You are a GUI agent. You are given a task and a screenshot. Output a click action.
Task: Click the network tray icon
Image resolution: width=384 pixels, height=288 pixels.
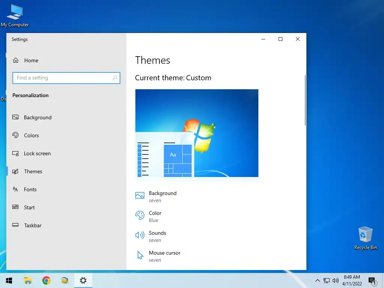coord(327,280)
